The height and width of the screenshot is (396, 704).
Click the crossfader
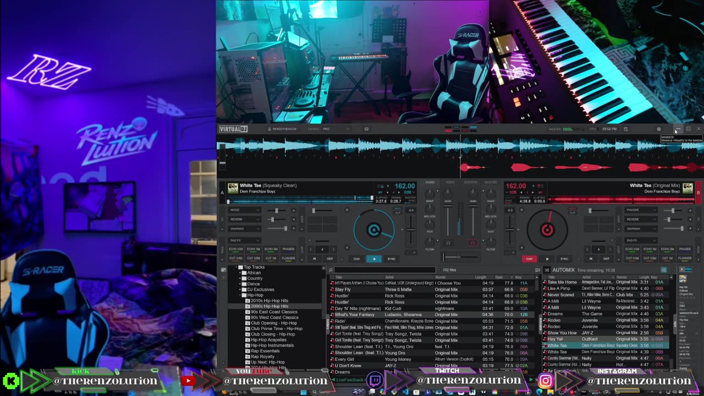click(x=460, y=257)
